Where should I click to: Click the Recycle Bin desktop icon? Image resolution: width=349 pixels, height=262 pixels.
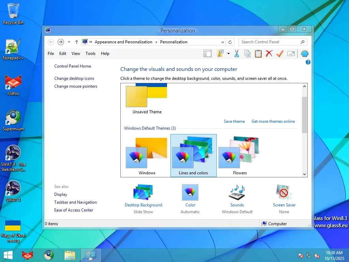coord(13,14)
